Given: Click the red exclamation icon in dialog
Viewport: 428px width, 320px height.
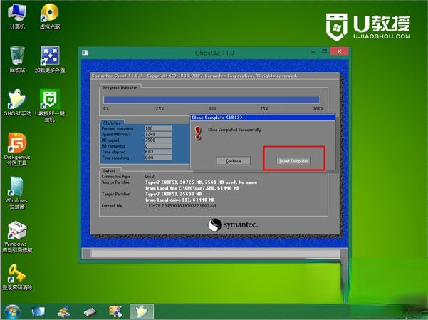Looking at the screenshot, I should (x=198, y=133).
